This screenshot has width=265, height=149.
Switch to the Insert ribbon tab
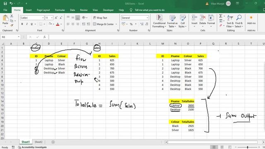[29, 10]
